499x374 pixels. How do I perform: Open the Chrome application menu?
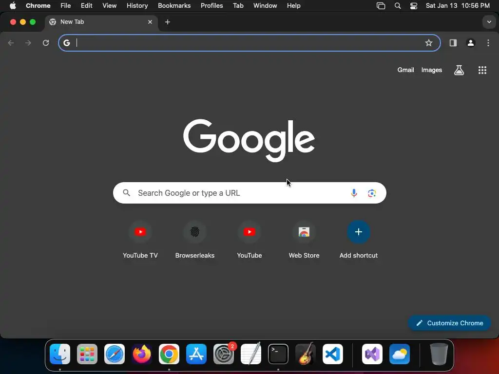click(38, 6)
